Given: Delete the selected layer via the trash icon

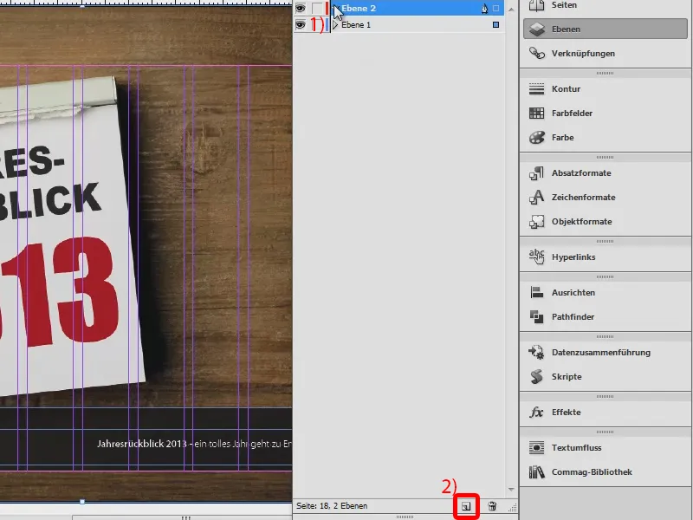Looking at the screenshot, I should 492,506.
